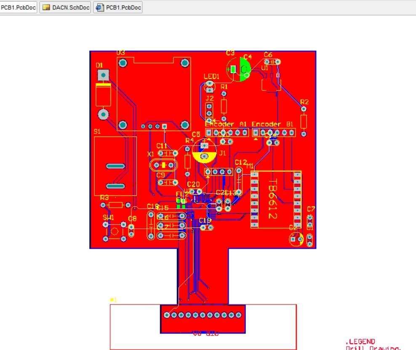Viewport: 416px width, 350px height.
Task: Click the SW1 designator label
Action: click(108, 217)
